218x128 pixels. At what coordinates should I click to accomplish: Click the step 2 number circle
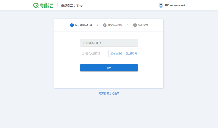(105, 25)
